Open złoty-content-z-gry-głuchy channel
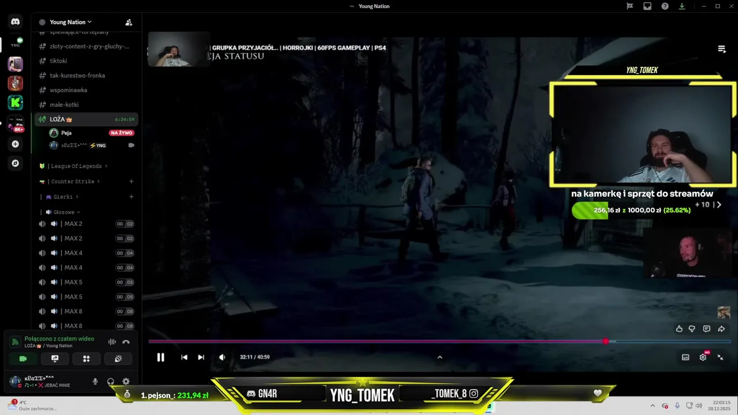The height and width of the screenshot is (415, 738). click(86, 46)
